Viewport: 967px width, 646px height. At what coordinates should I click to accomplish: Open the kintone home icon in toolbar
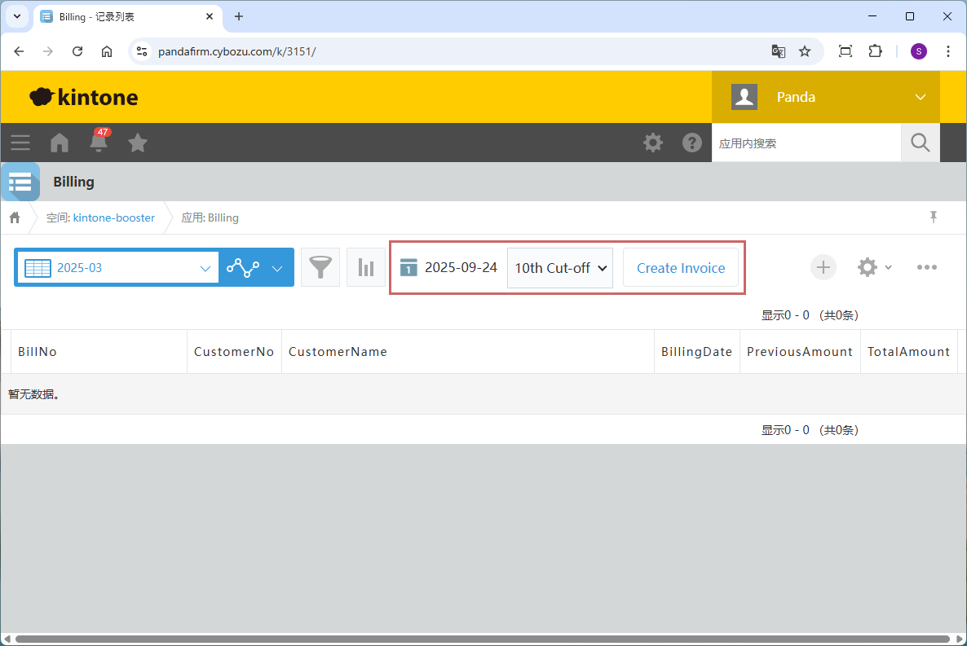pos(60,143)
